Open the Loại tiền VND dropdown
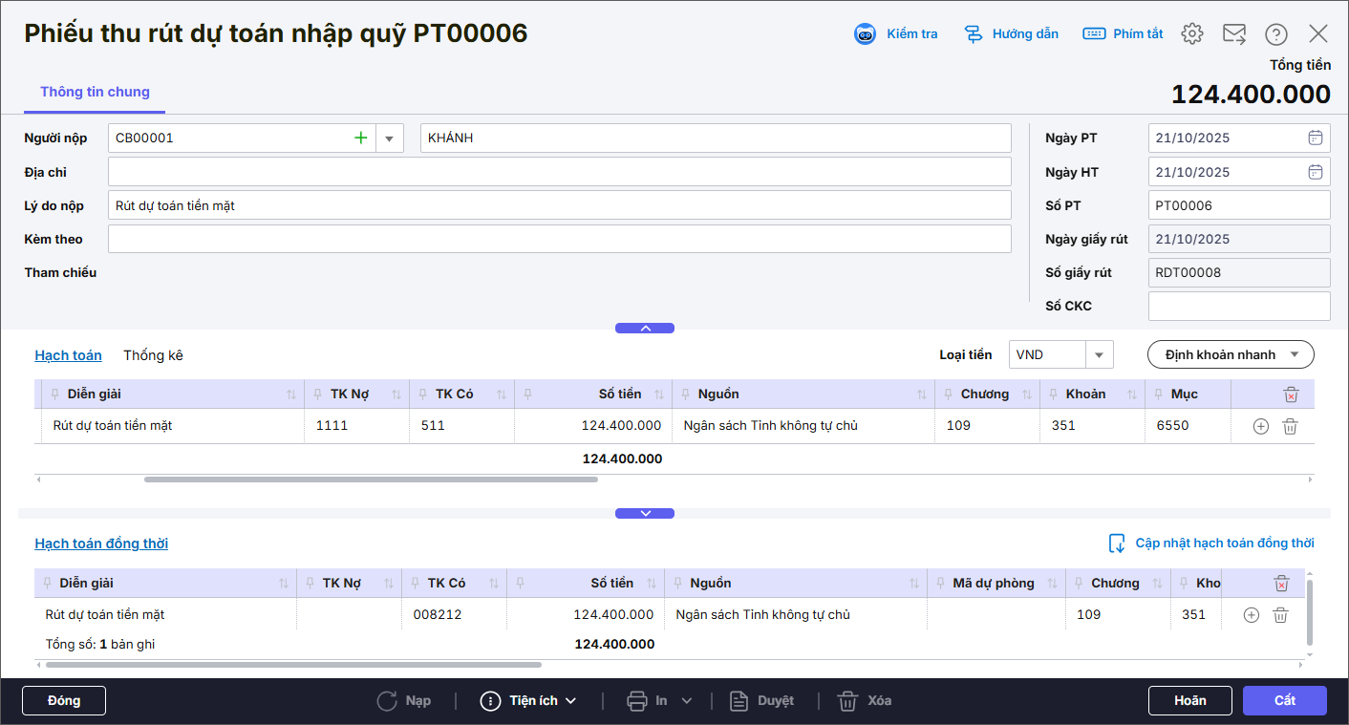 pos(1099,355)
